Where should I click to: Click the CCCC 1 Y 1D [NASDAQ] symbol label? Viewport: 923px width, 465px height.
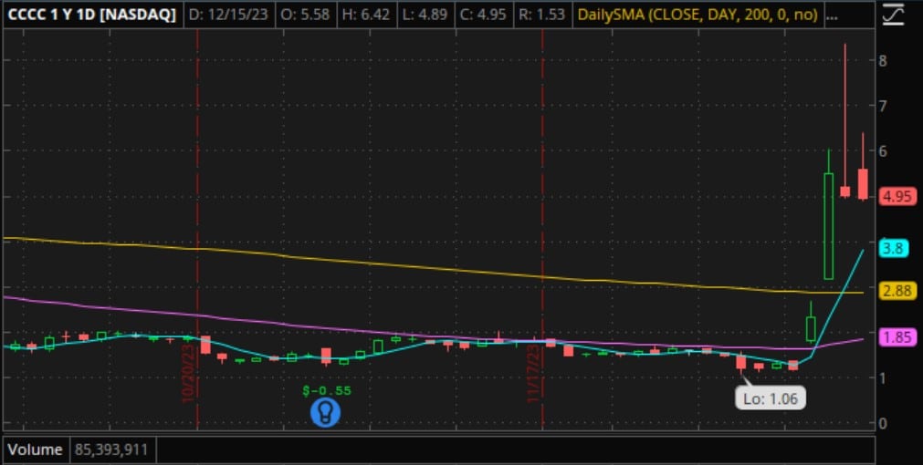(92, 15)
